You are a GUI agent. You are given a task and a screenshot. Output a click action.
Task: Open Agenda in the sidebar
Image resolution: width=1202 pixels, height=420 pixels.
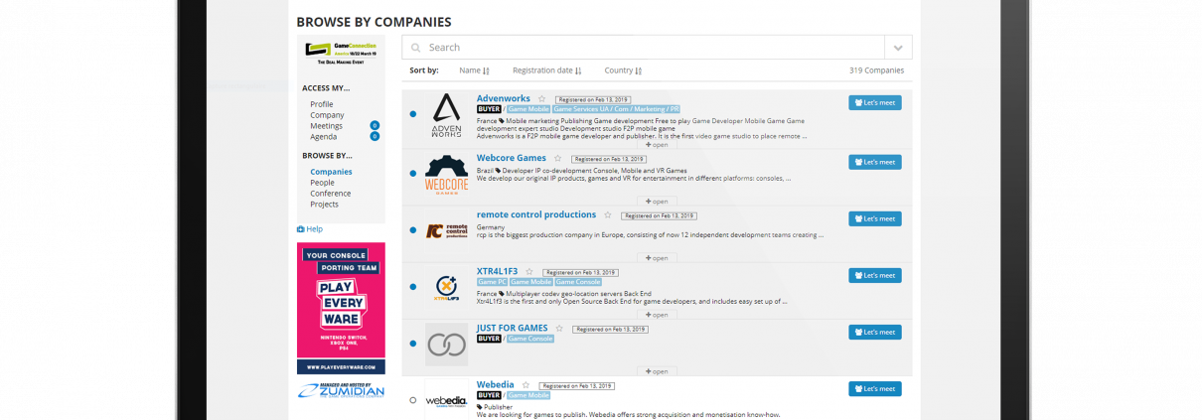point(324,137)
